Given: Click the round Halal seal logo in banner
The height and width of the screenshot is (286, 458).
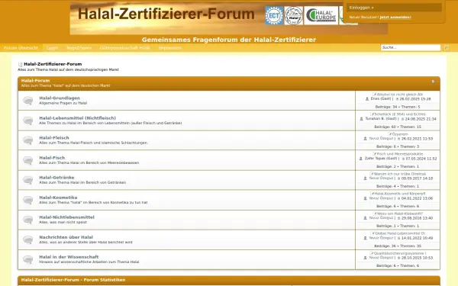Looking at the screenshot, I should (294, 15).
